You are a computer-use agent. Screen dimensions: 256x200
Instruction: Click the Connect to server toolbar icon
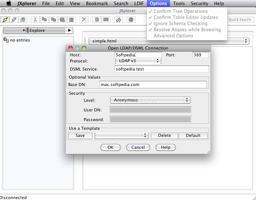[5, 20]
